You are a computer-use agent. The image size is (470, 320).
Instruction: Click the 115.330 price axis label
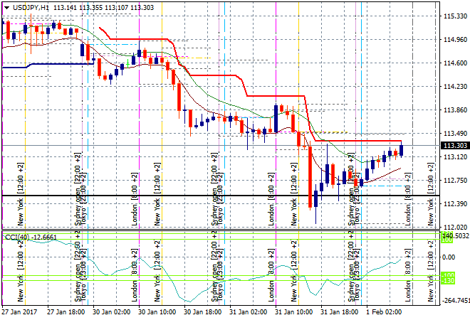coord(454,16)
